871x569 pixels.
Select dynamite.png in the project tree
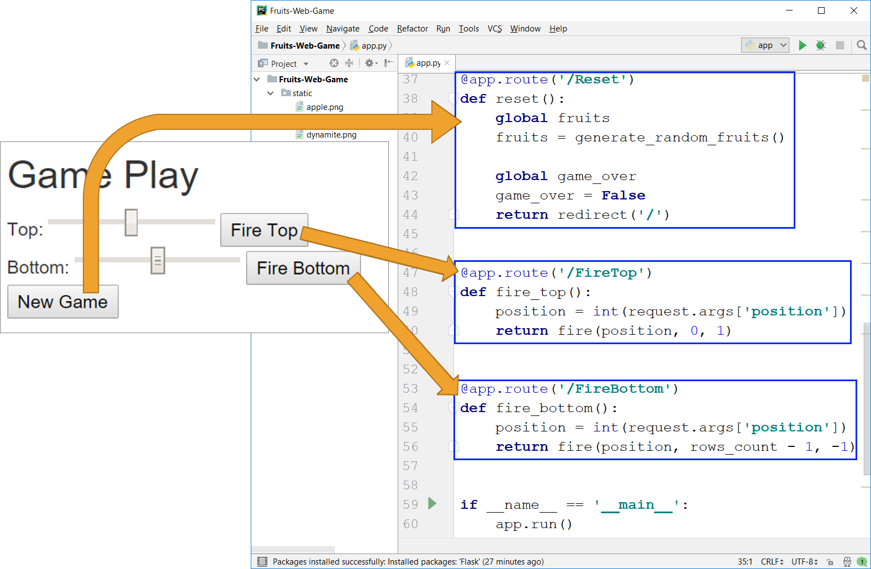[x=331, y=135]
